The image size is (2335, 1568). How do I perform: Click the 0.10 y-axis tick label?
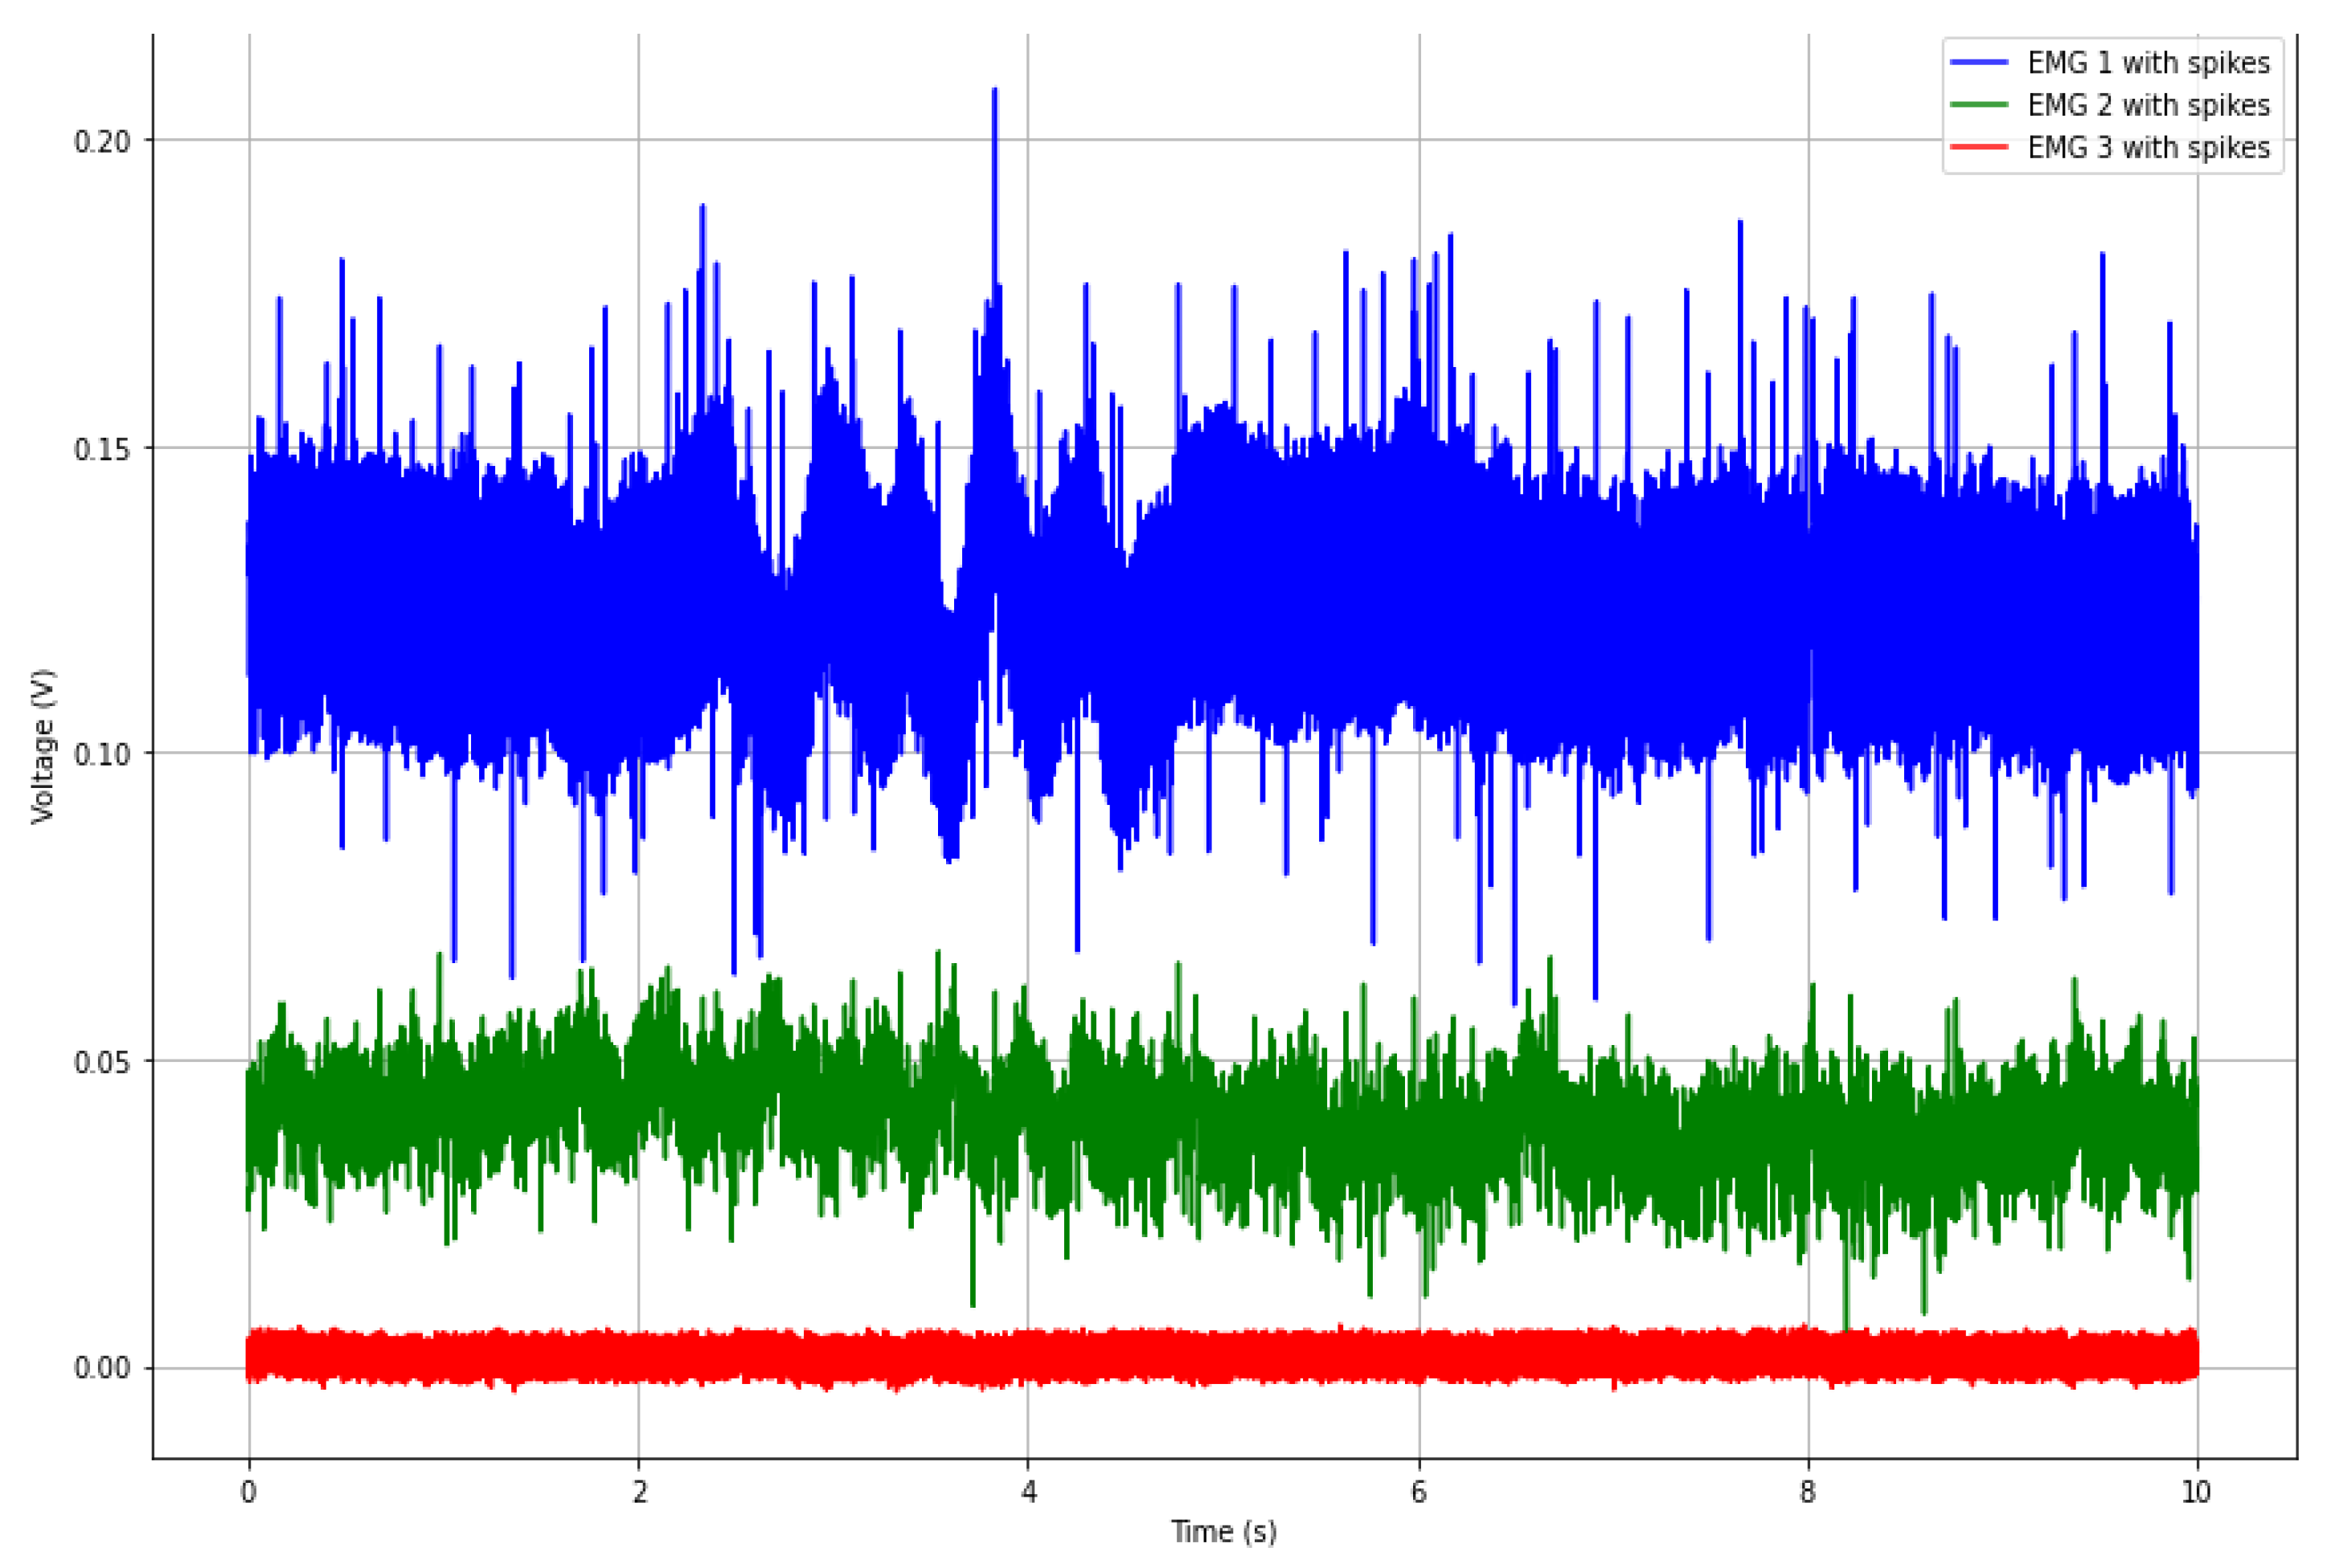pos(102,754)
